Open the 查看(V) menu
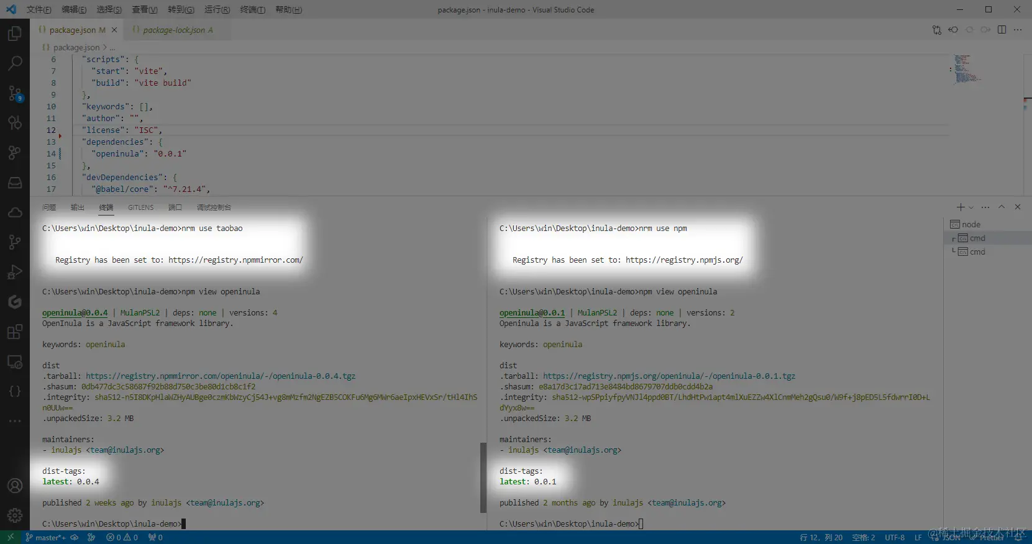Image resolution: width=1032 pixels, height=544 pixels. point(145,9)
